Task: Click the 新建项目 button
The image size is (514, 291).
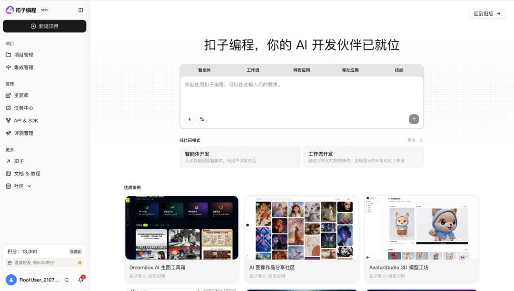Action: [44, 26]
